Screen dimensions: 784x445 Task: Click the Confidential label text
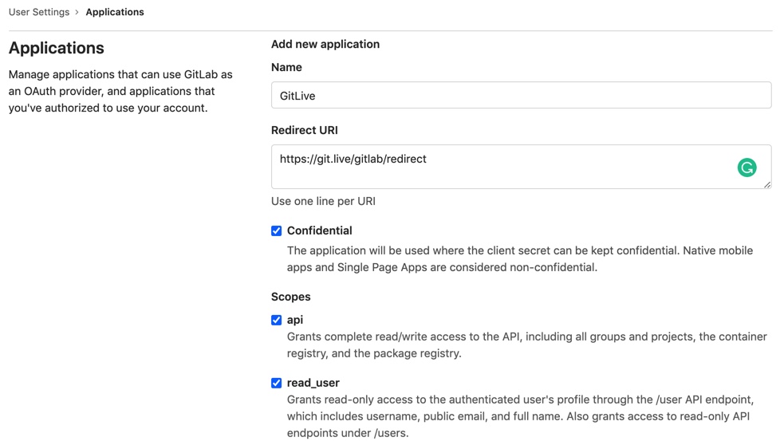pyautogui.click(x=320, y=230)
